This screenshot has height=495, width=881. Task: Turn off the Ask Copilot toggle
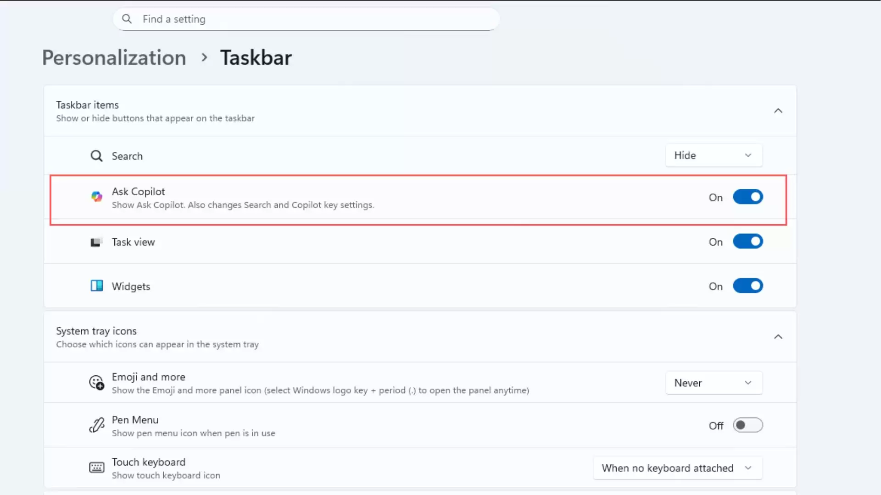click(x=747, y=197)
